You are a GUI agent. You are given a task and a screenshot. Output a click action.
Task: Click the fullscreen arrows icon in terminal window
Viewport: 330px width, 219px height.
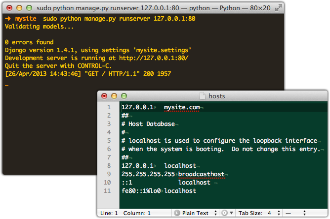tap(279, 8)
